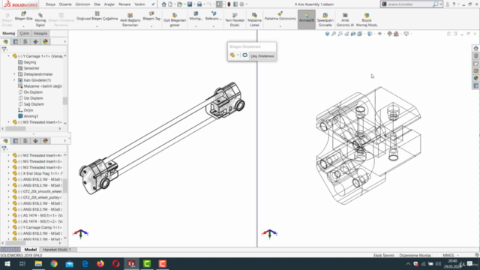The width and height of the screenshot is (480, 270).
Task: Open the upper DimXpertManager tab
Action: (35, 42)
